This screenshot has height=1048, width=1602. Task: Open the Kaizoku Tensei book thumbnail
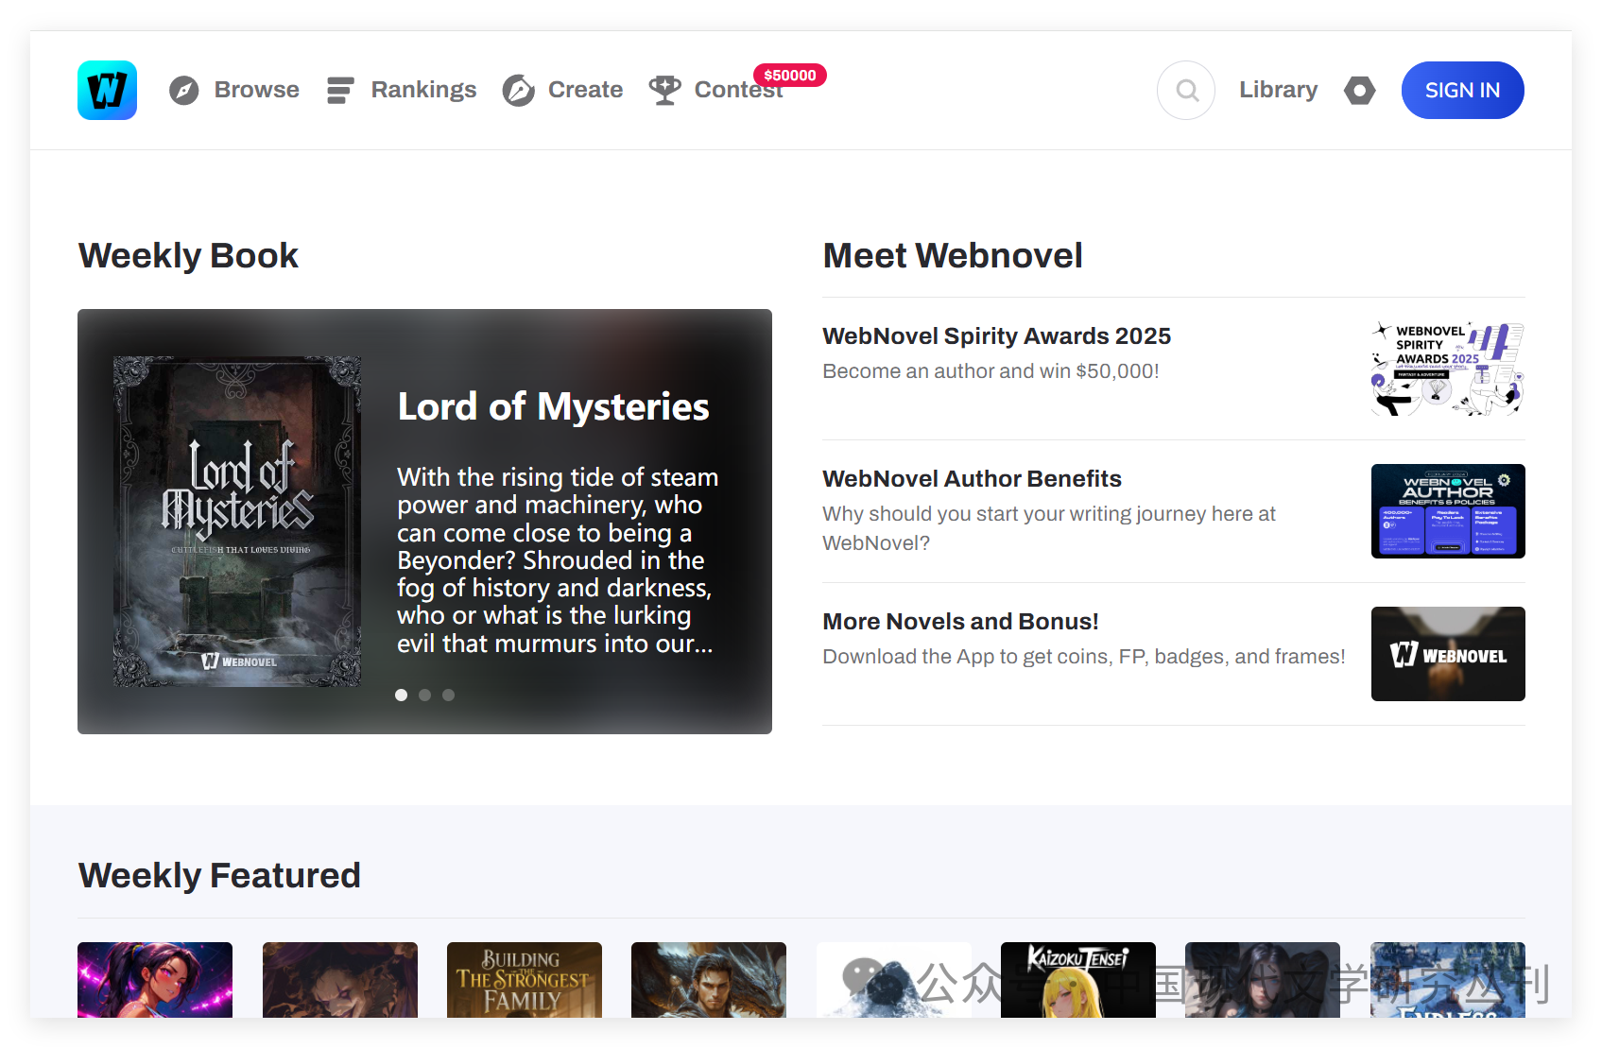(x=1077, y=980)
